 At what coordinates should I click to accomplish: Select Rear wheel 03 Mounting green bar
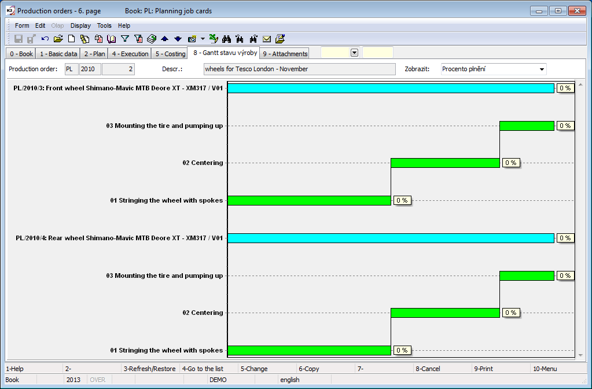(x=527, y=276)
